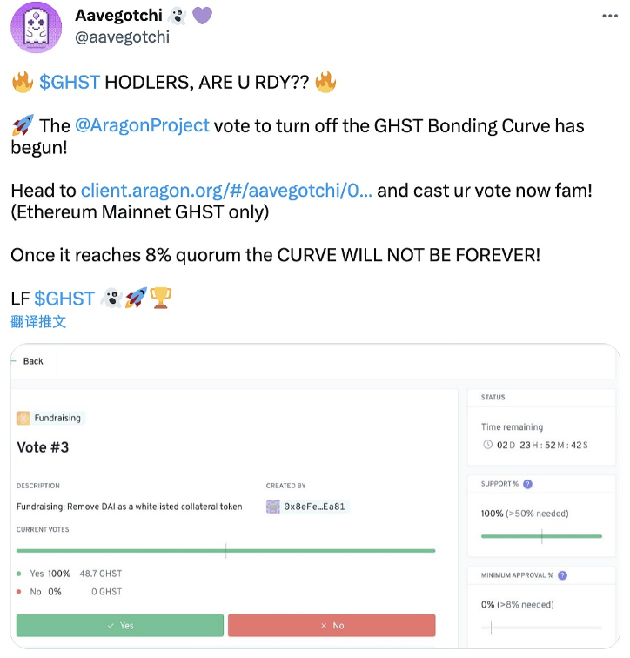Click the current votes progress bar

(x=225, y=550)
